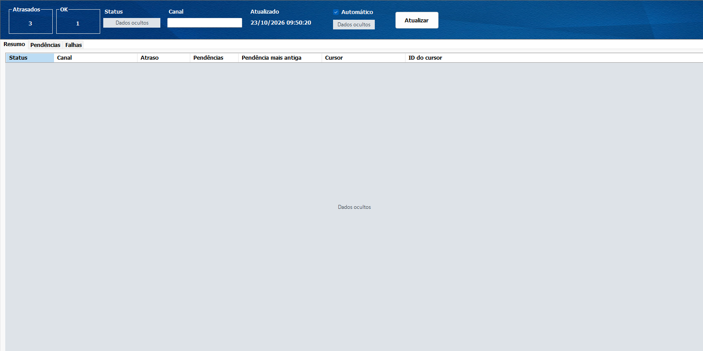Open the Status filter field

point(132,23)
